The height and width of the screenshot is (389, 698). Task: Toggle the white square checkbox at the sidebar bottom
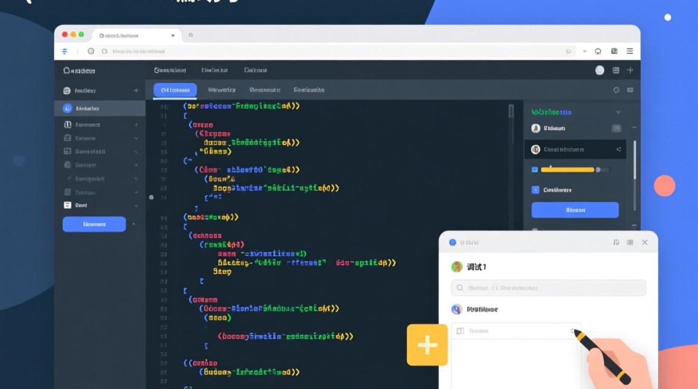pyautogui.click(x=67, y=205)
